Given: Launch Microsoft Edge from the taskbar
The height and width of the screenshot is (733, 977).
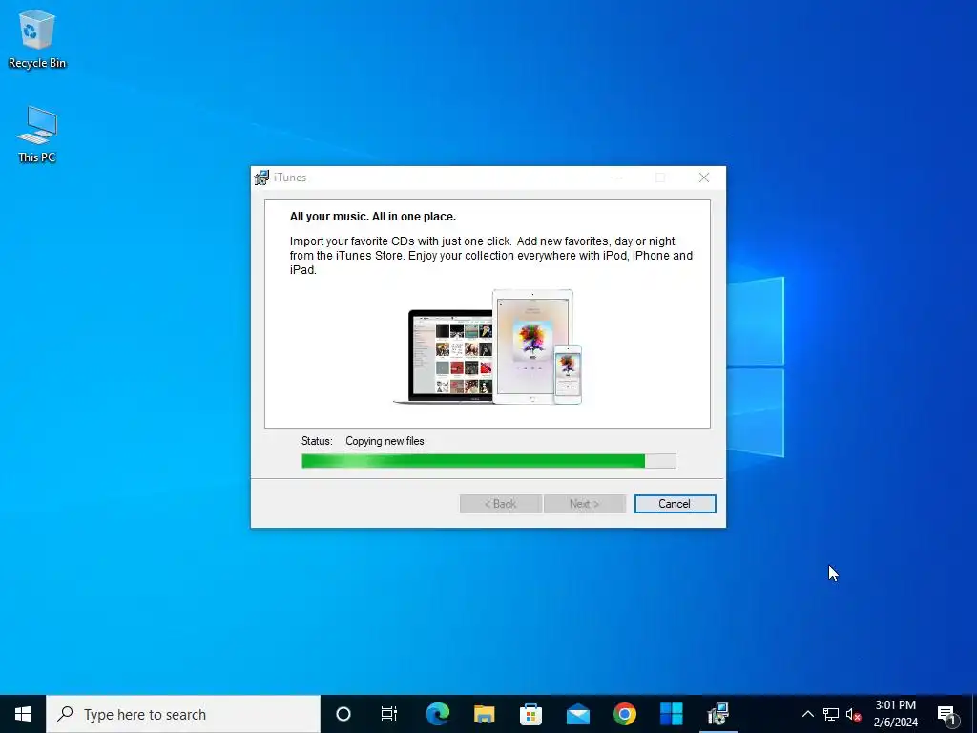Looking at the screenshot, I should (437, 714).
